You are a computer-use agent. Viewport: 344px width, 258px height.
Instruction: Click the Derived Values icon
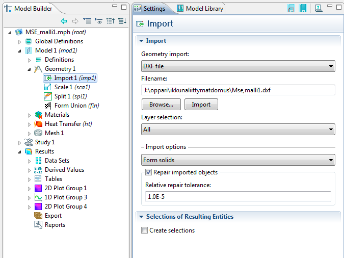coord(38,170)
